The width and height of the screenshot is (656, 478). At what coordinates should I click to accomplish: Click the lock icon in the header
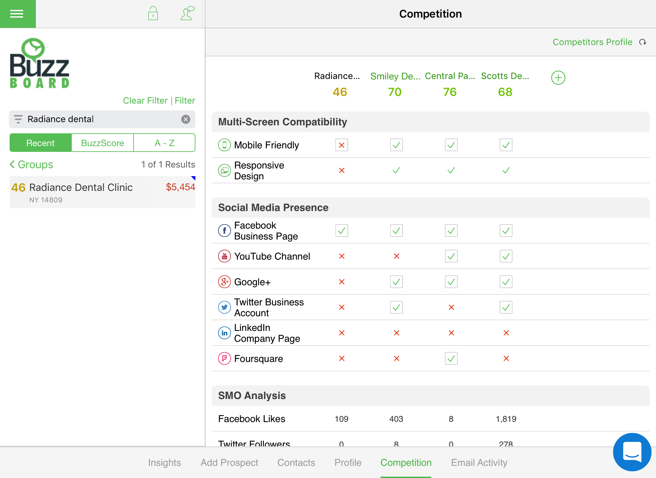click(x=153, y=13)
